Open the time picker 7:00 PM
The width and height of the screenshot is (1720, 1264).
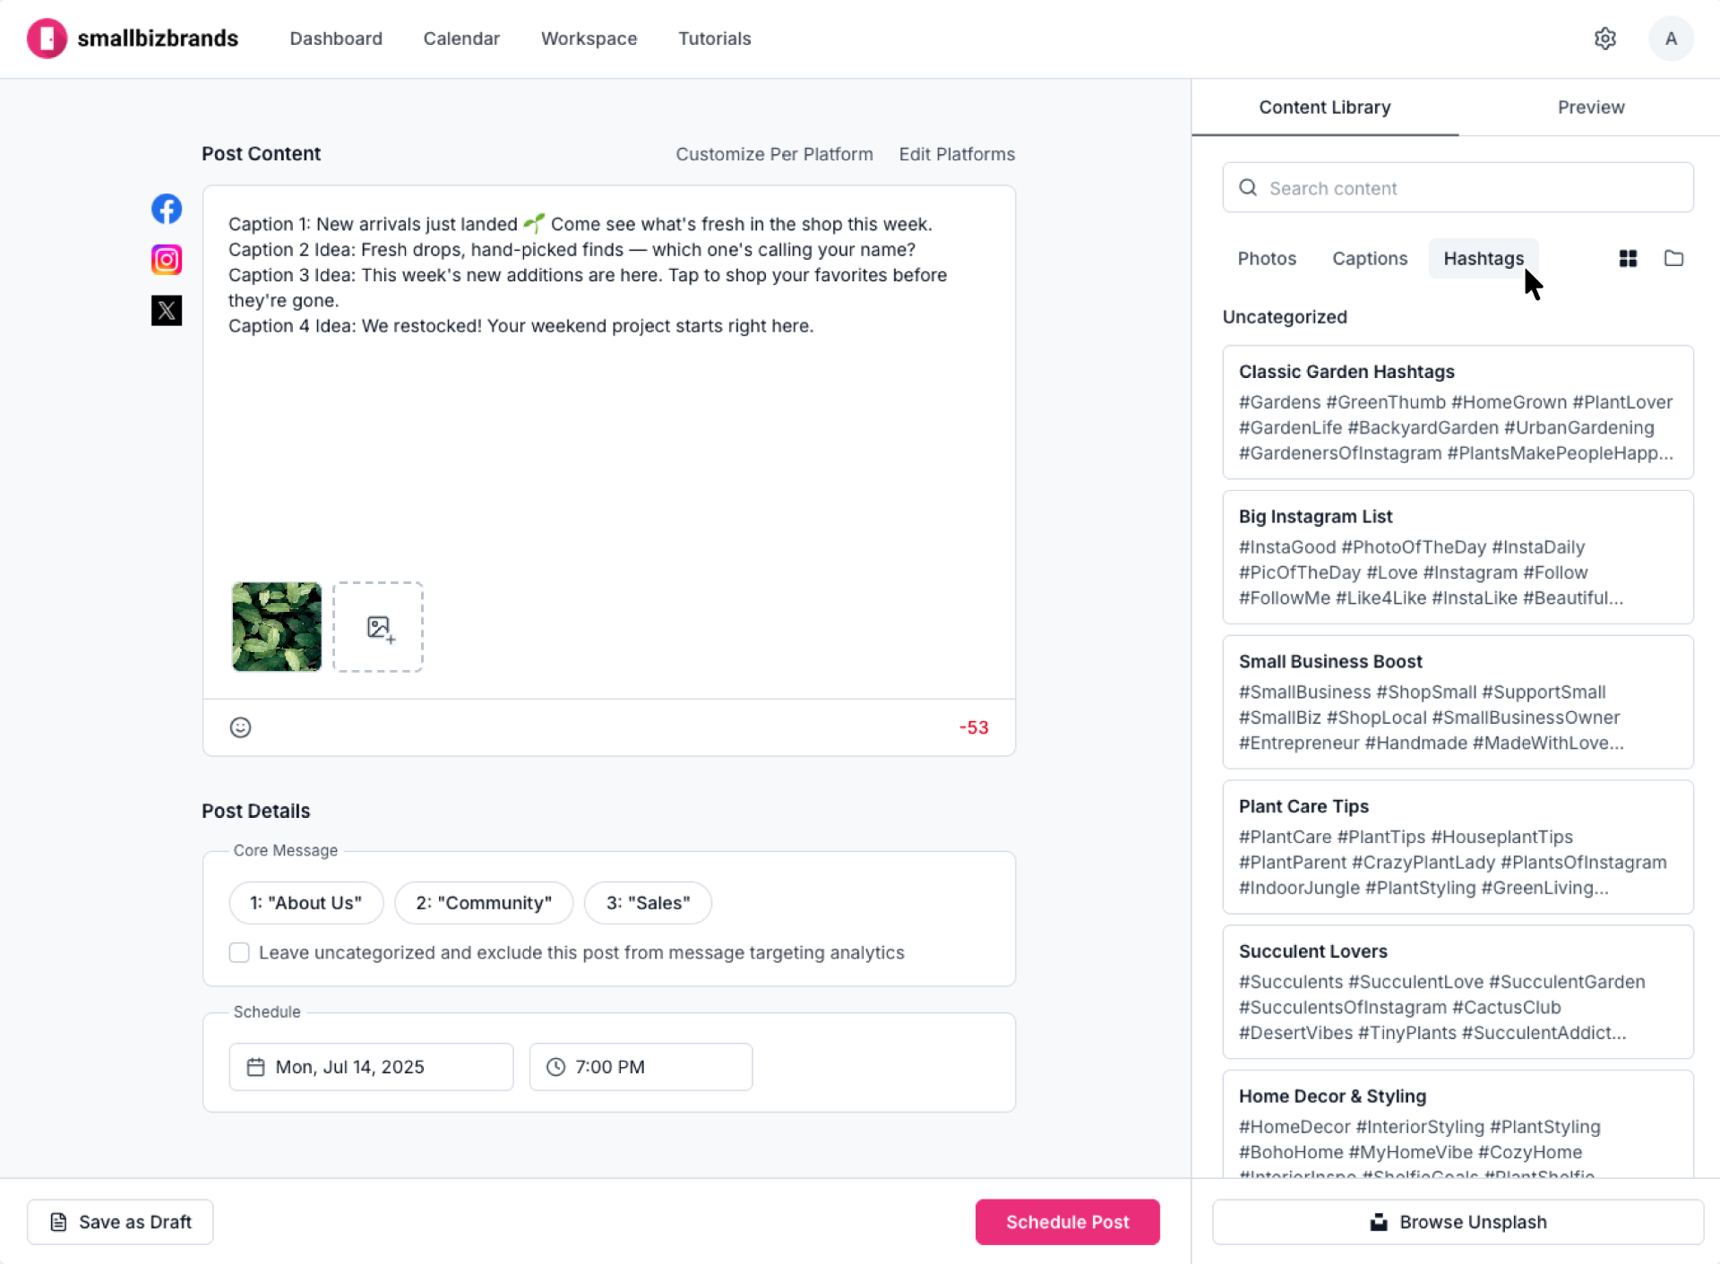pyautogui.click(x=641, y=1067)
